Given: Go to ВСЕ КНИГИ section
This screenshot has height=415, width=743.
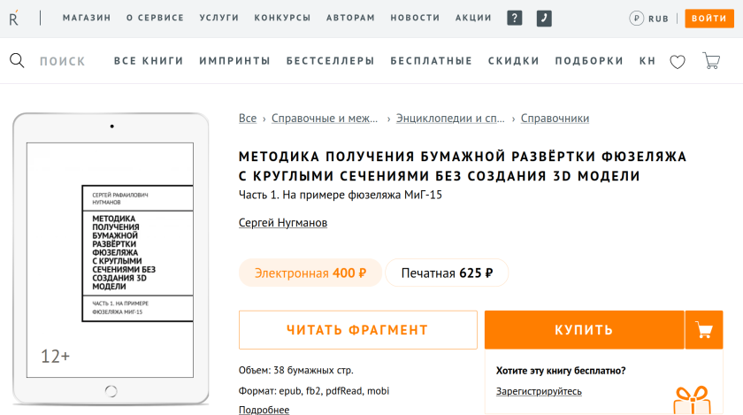Looking at the screenshot, I should click(149, 61).
